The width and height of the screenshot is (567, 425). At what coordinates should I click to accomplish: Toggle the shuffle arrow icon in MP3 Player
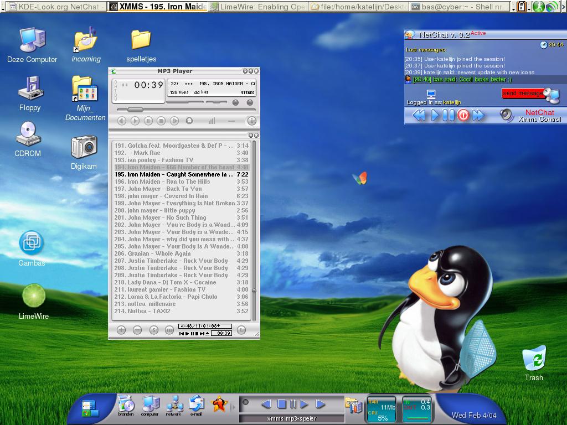[x=231, y=121]
